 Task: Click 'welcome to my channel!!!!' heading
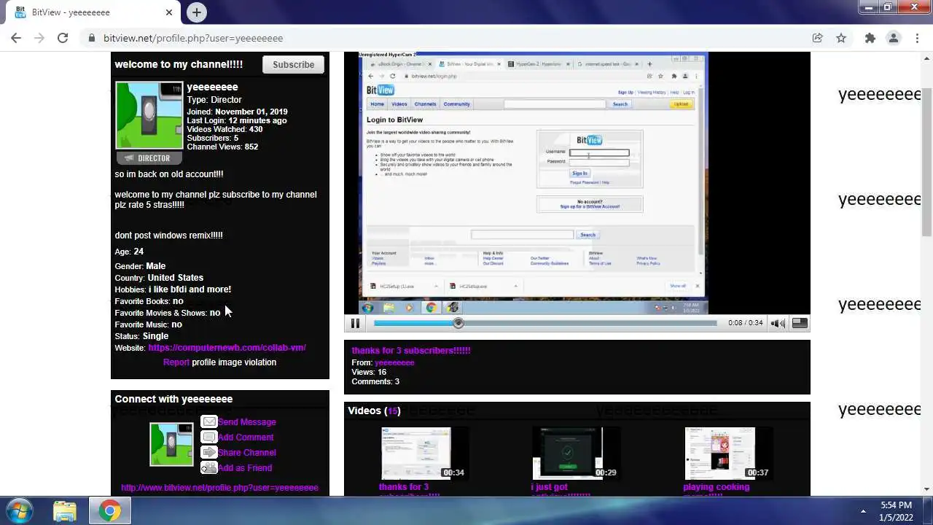click(x=179, y=64)
